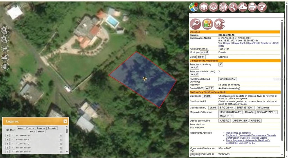Click the magnifying glass search icon
The image size is (288, 158).
[x=233, y=7]
